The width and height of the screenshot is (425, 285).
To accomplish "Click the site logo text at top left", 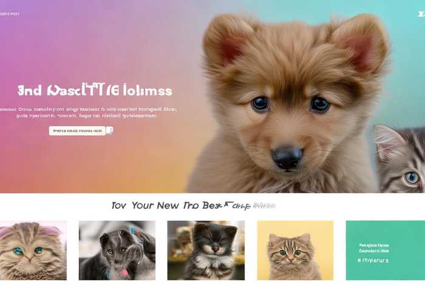I will (x=10, y=13).
